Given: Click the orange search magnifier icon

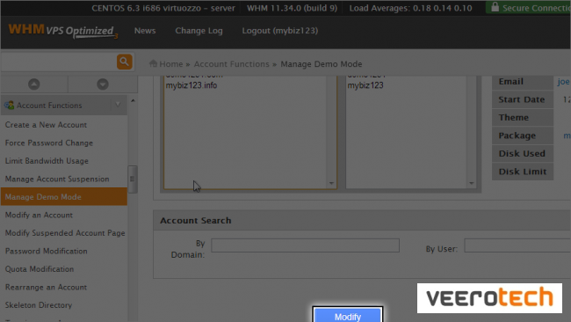Looking at the screenshot, I should (x=124, y=62).
